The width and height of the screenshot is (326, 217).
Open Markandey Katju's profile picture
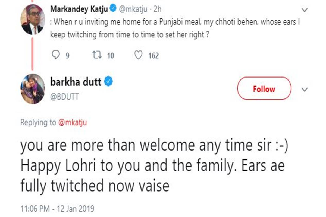(x=32, y=19)
